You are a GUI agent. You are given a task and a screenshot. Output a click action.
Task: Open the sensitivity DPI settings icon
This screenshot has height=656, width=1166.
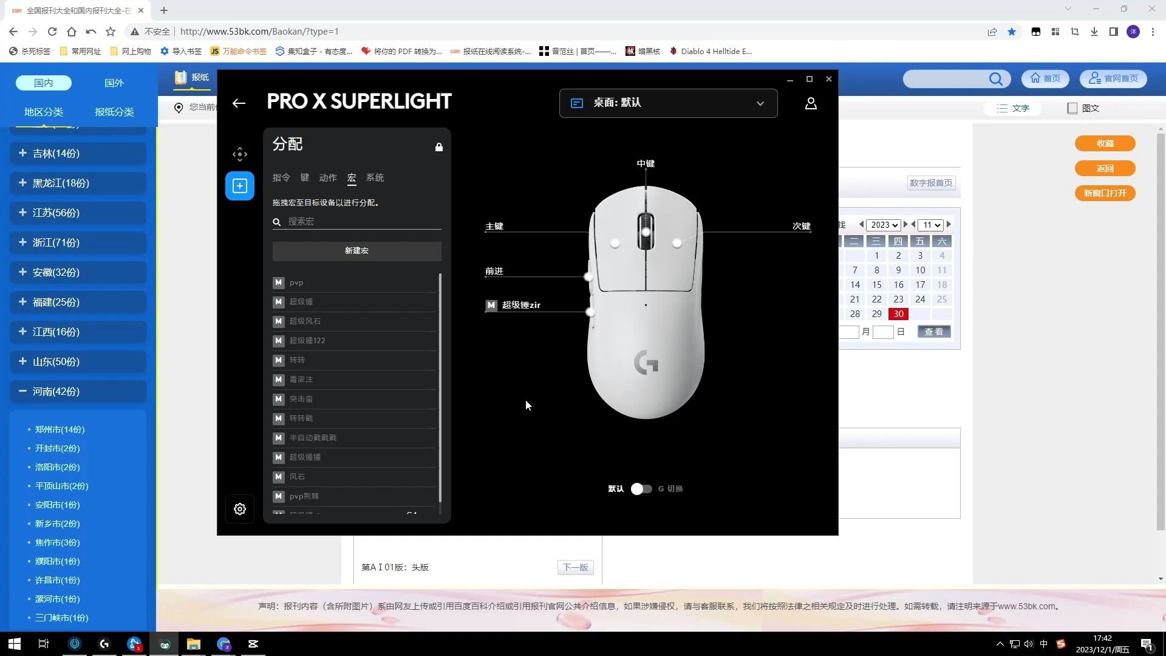pos(240,154)
